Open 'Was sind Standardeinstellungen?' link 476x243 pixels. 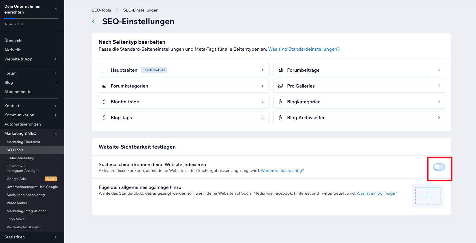(304, 49)
